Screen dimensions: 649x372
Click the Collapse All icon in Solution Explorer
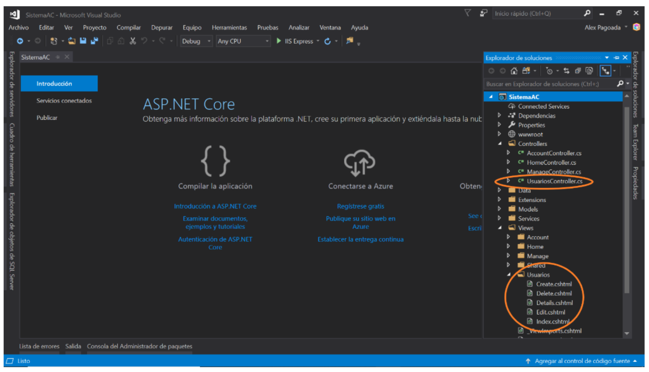[x=578, y=71]
